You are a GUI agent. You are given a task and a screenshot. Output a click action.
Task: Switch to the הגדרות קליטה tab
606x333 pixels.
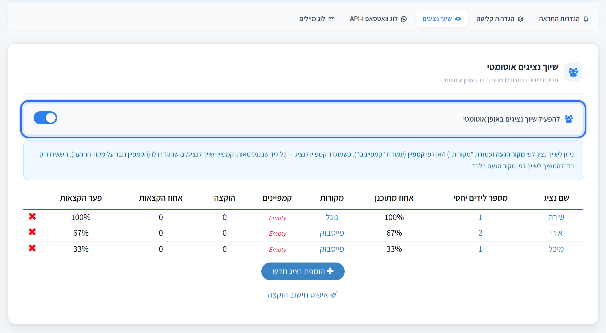(500, 19)
